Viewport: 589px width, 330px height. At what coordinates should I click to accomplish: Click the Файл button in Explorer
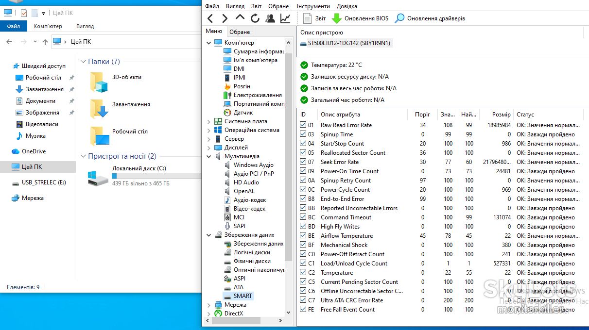click(x=14, y=26)
